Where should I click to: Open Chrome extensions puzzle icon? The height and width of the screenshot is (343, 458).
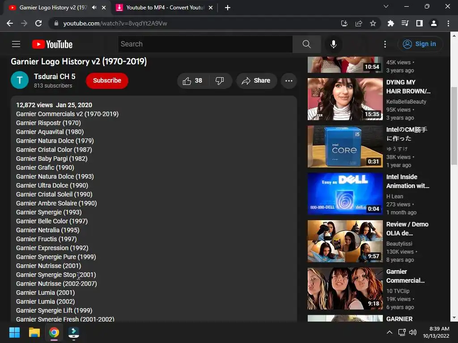[x=390, y=23]
